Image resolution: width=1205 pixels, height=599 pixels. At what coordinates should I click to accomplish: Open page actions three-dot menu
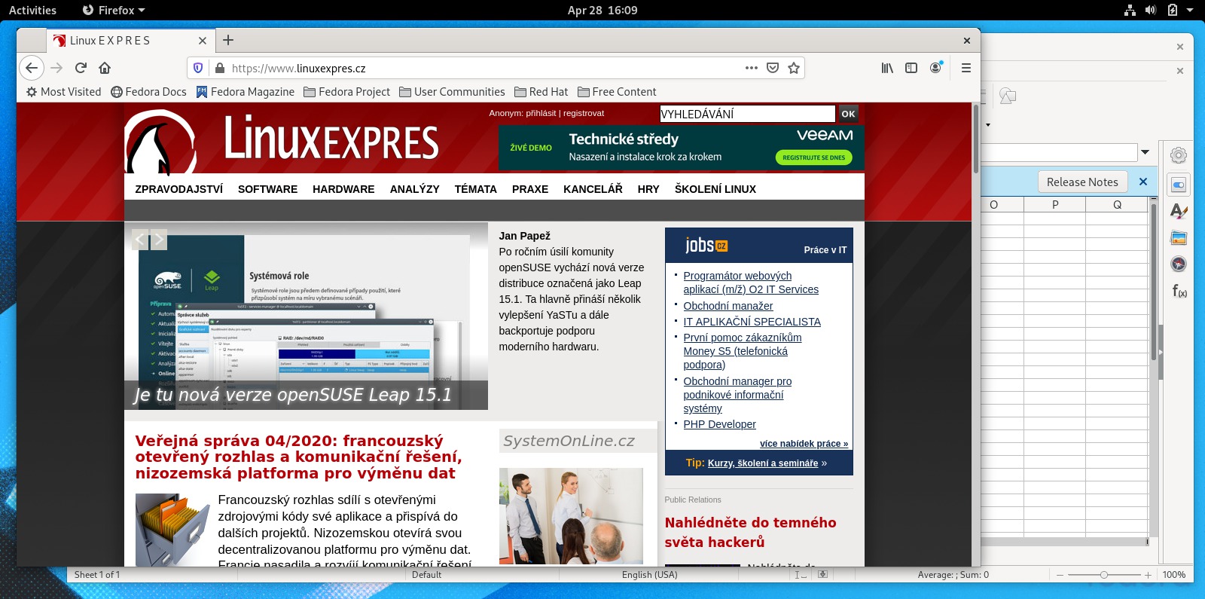[752, 68]
